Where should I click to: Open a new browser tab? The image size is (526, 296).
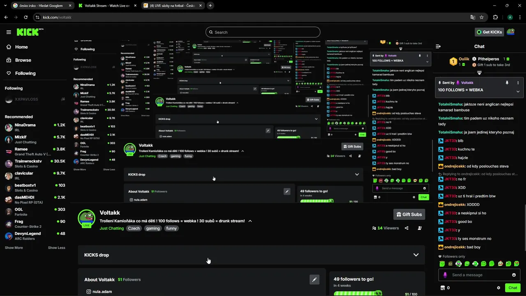point(210,5)
